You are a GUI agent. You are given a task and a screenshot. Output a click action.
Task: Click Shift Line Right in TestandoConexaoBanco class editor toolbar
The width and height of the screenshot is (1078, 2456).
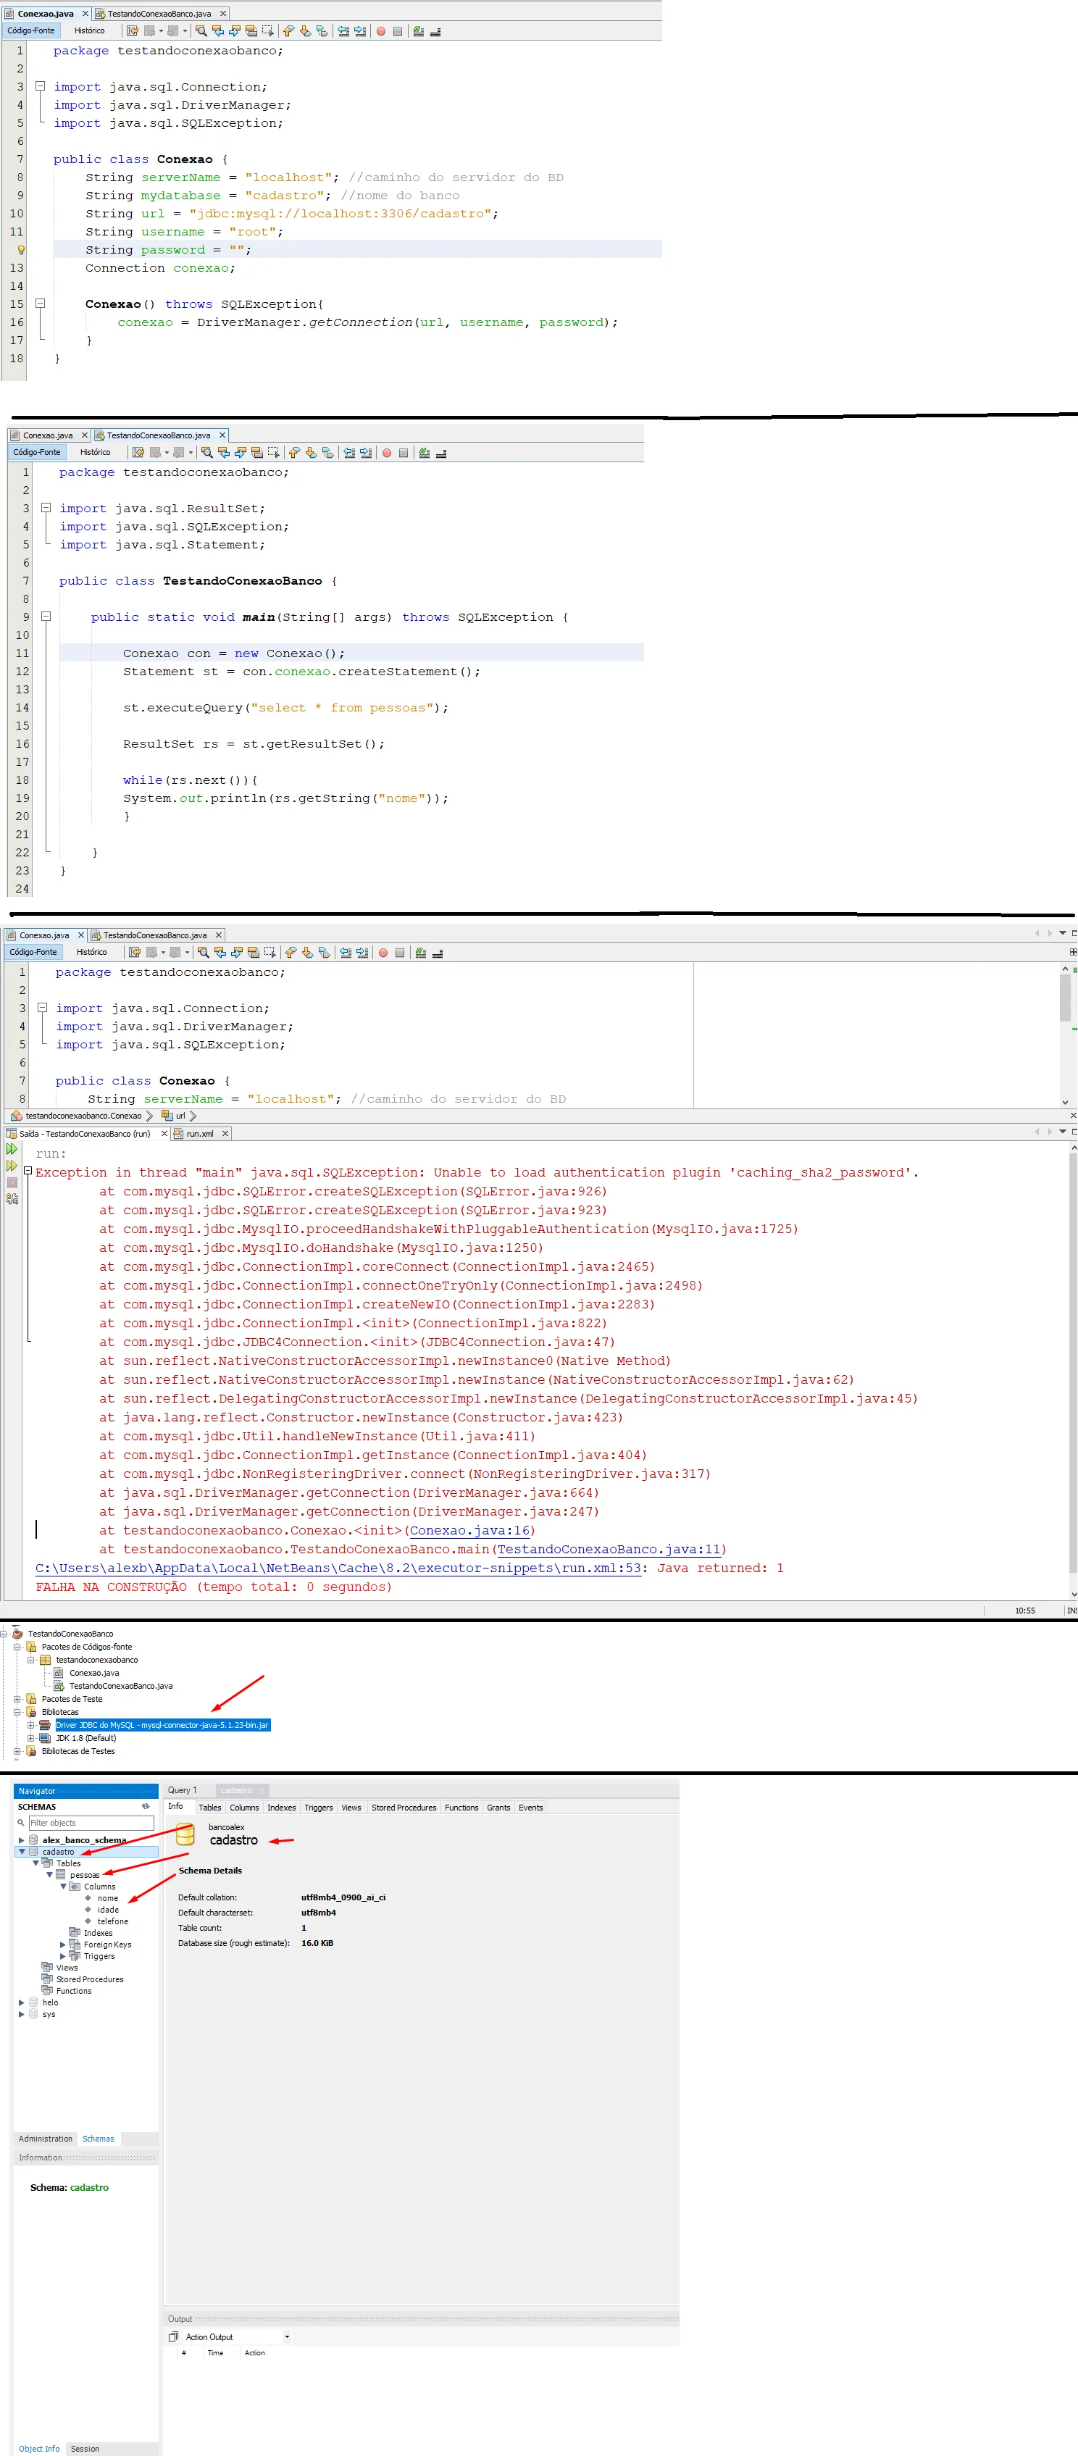pyautogui.click(x=365, y=453)
